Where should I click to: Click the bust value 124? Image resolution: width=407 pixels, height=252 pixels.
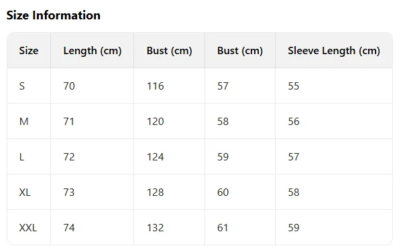(155, 157)
